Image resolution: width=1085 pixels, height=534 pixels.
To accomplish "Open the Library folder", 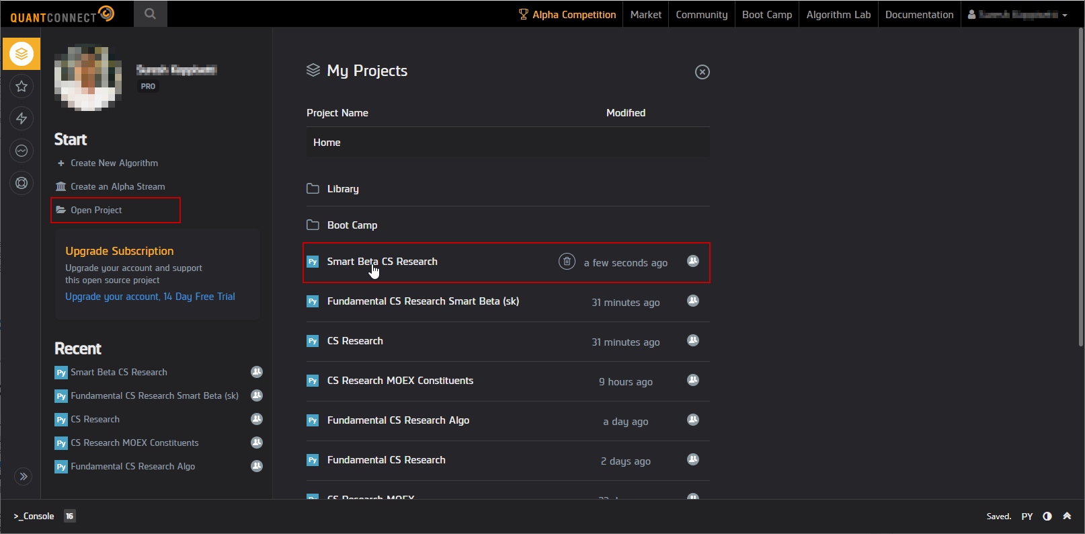I will (x=343, y=189).
